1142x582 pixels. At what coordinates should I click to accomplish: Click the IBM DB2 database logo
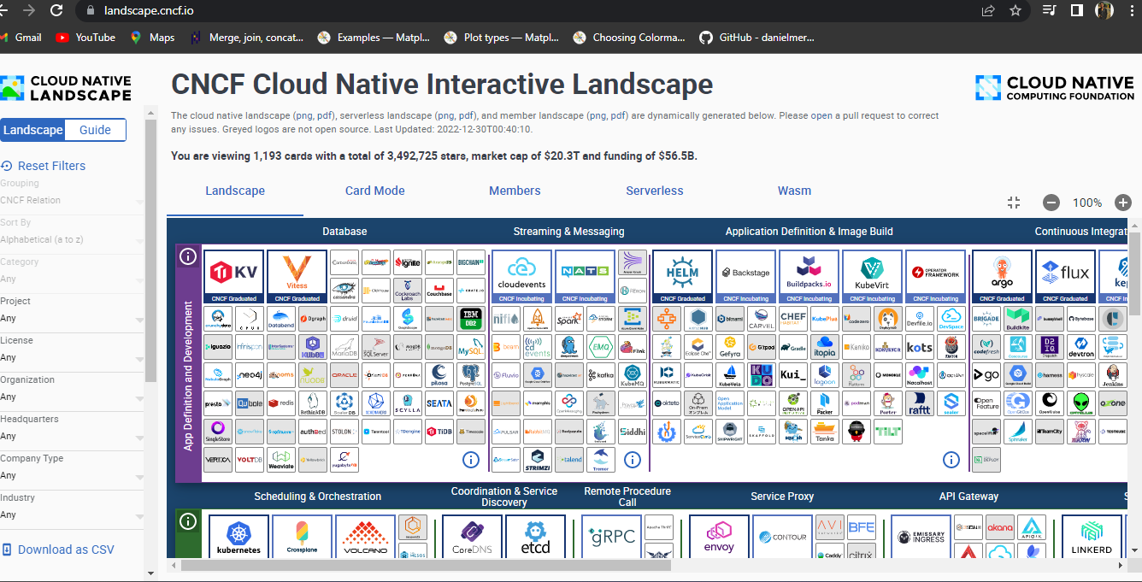coord(471,320)
